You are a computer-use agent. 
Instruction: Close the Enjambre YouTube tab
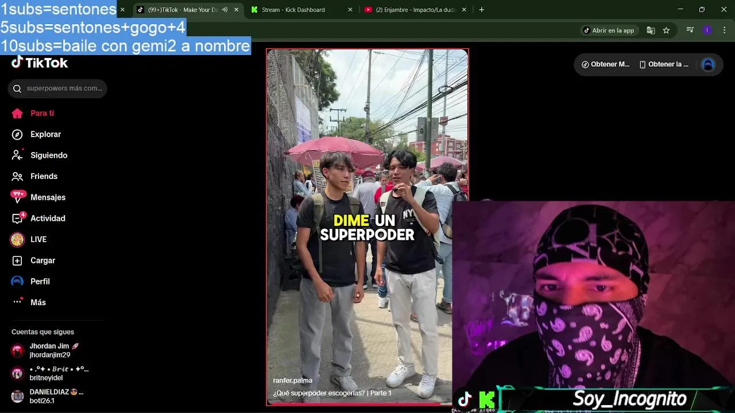click(464, 10)
